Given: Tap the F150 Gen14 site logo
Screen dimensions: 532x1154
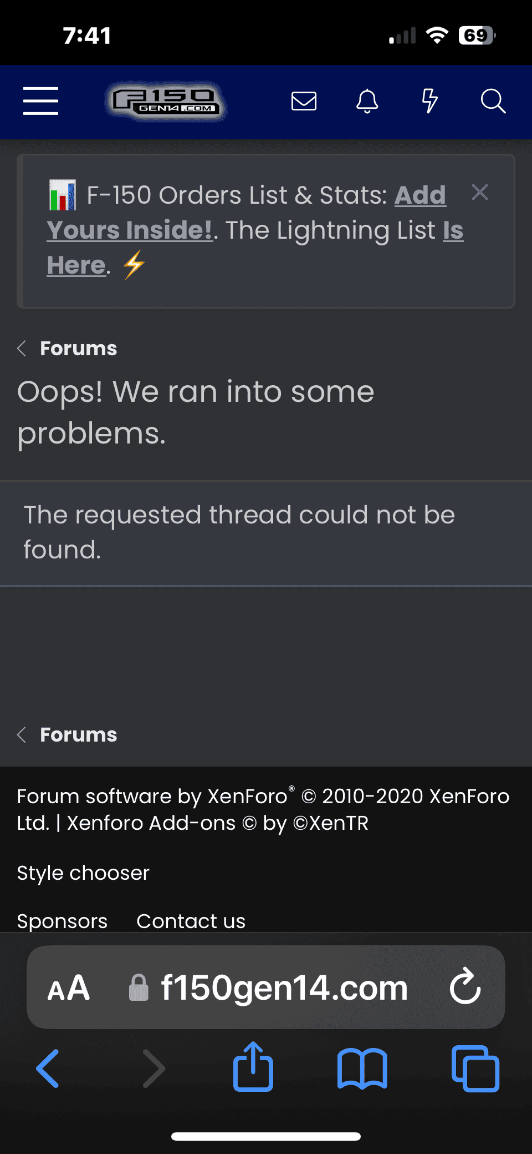Looking at the screenshot, I should point(165,102).
